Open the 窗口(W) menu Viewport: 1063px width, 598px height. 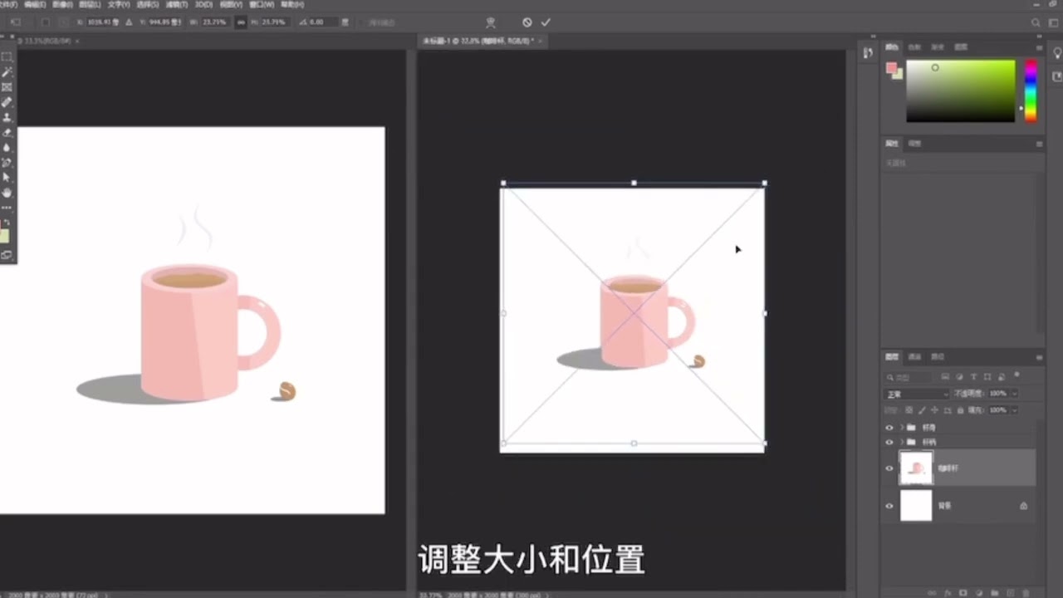point(262,4)
